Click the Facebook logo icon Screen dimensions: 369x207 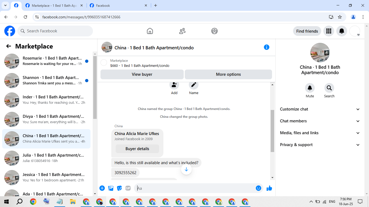click(10, 31)
